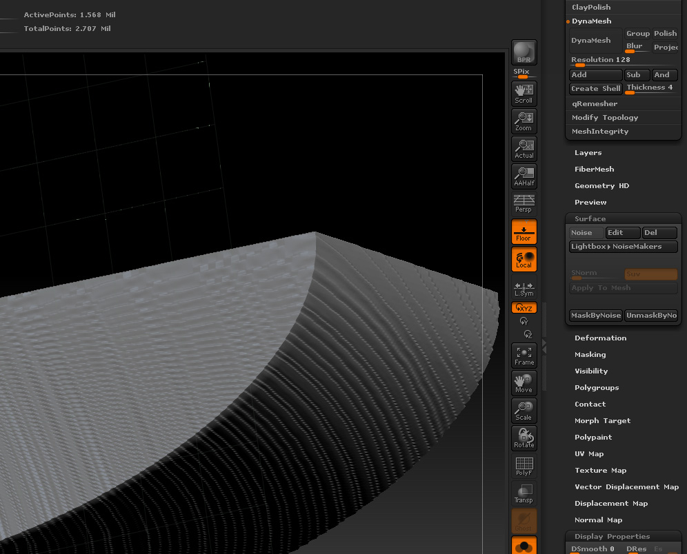
Task: Click the MaskByNoise button
Action: tap(595, 315)
